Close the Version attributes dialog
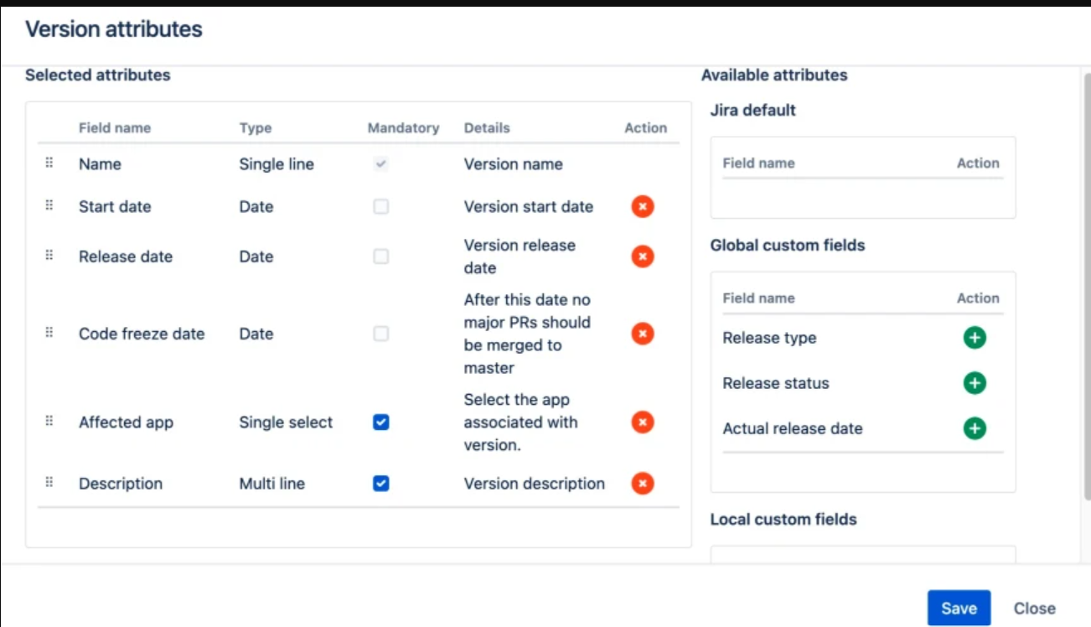The height and width of the screenshot is (627, 1091). point(1035,609)
